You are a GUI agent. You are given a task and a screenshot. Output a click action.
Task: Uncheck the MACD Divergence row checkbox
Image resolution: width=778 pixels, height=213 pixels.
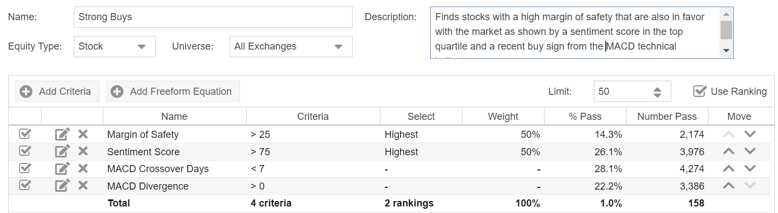click(x=25, y=185)
